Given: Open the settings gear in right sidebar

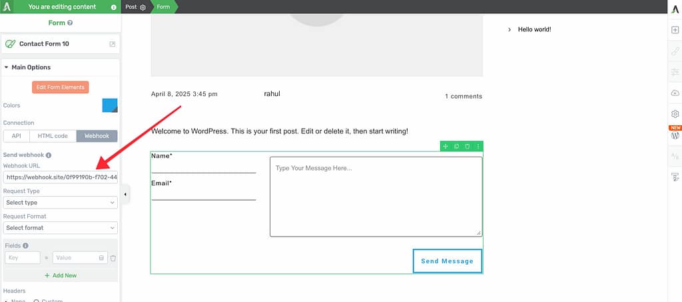Looking at the screenshot, I should [x=675, y=114].
